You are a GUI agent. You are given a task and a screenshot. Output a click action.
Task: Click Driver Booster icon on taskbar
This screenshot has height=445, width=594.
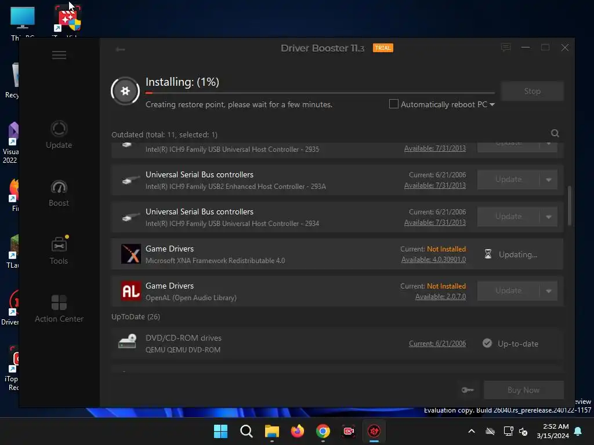click(x=374, y=431)
